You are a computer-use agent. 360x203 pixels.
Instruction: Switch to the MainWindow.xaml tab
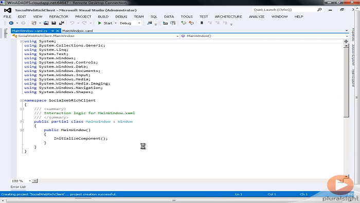click(x=77, y=31)
